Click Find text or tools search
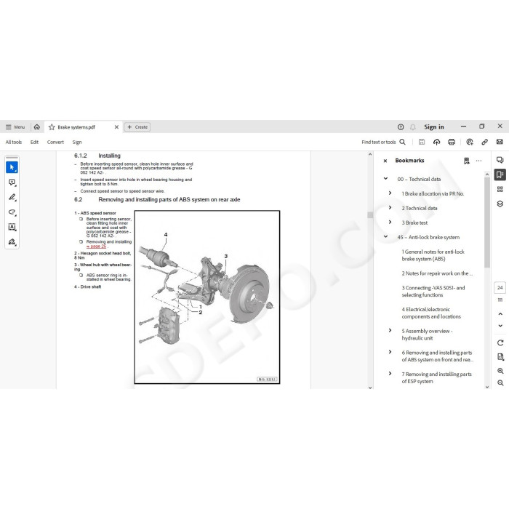 pyautogui.click(x=383, y=143)
